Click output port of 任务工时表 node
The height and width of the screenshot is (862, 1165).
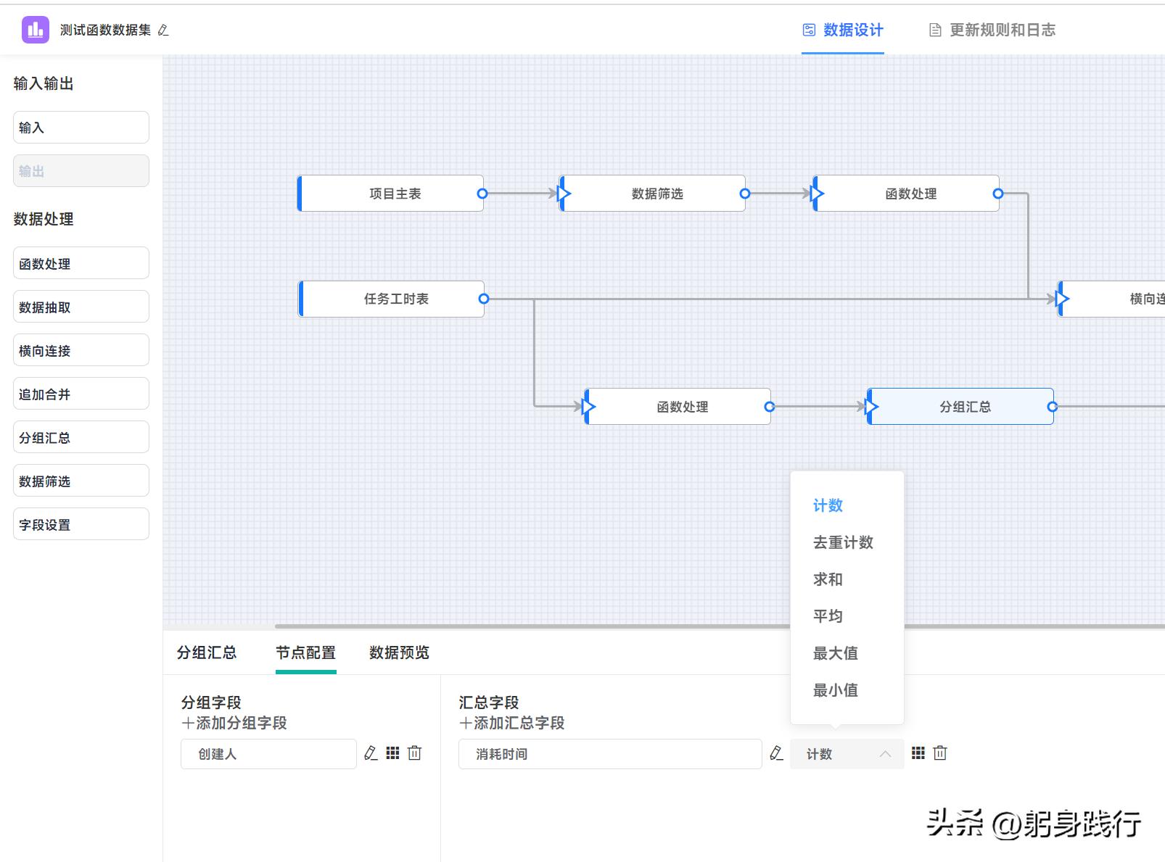(484, 299)
